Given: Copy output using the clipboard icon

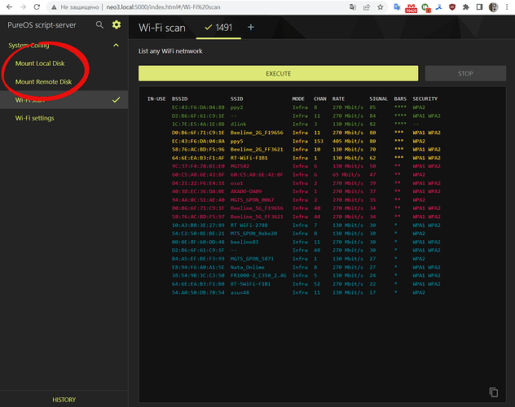Looking at the screenshot, I should 493,392.
